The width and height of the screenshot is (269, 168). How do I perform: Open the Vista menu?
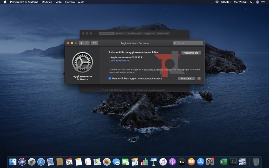click(x=59, y=2)
